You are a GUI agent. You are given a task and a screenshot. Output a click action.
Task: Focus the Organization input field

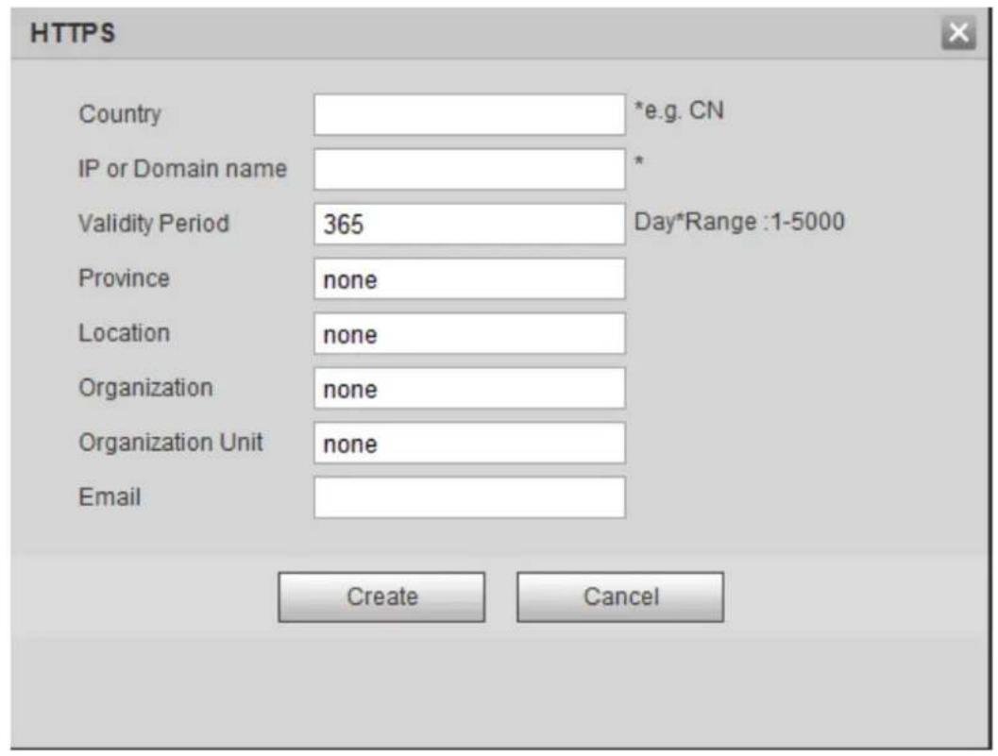tap(469, 388)
